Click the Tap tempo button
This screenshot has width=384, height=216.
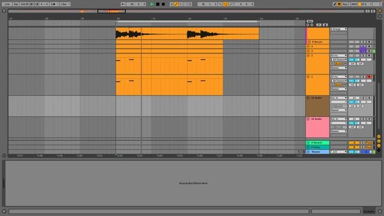[16, 4]
